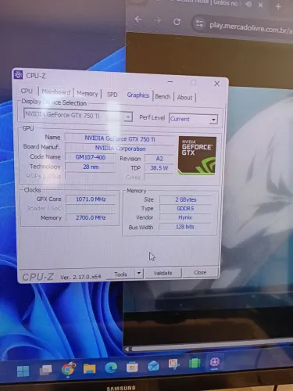Select the Graphics tab

pos(138,95)
